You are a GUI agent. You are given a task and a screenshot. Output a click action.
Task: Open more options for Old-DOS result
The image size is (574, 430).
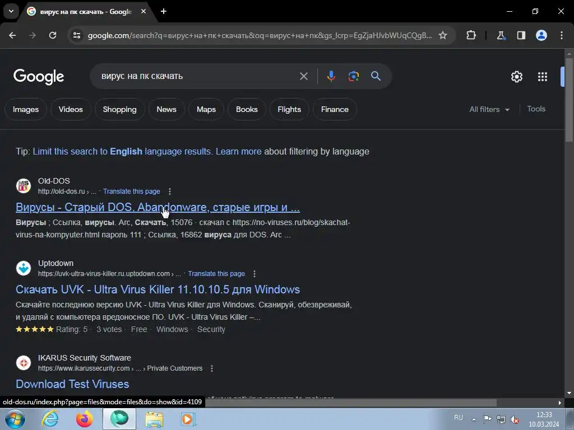point(169,191)
